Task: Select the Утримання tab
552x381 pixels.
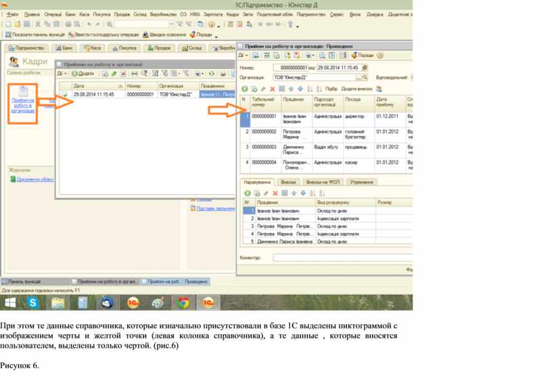Action: point(361,182)
